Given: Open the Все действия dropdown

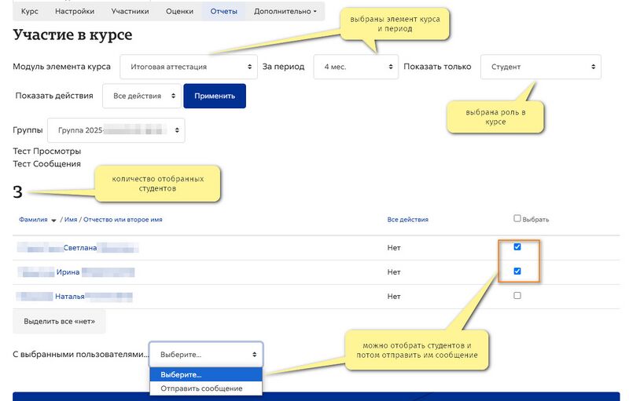Looking at the screenshot, I should 142,96.
